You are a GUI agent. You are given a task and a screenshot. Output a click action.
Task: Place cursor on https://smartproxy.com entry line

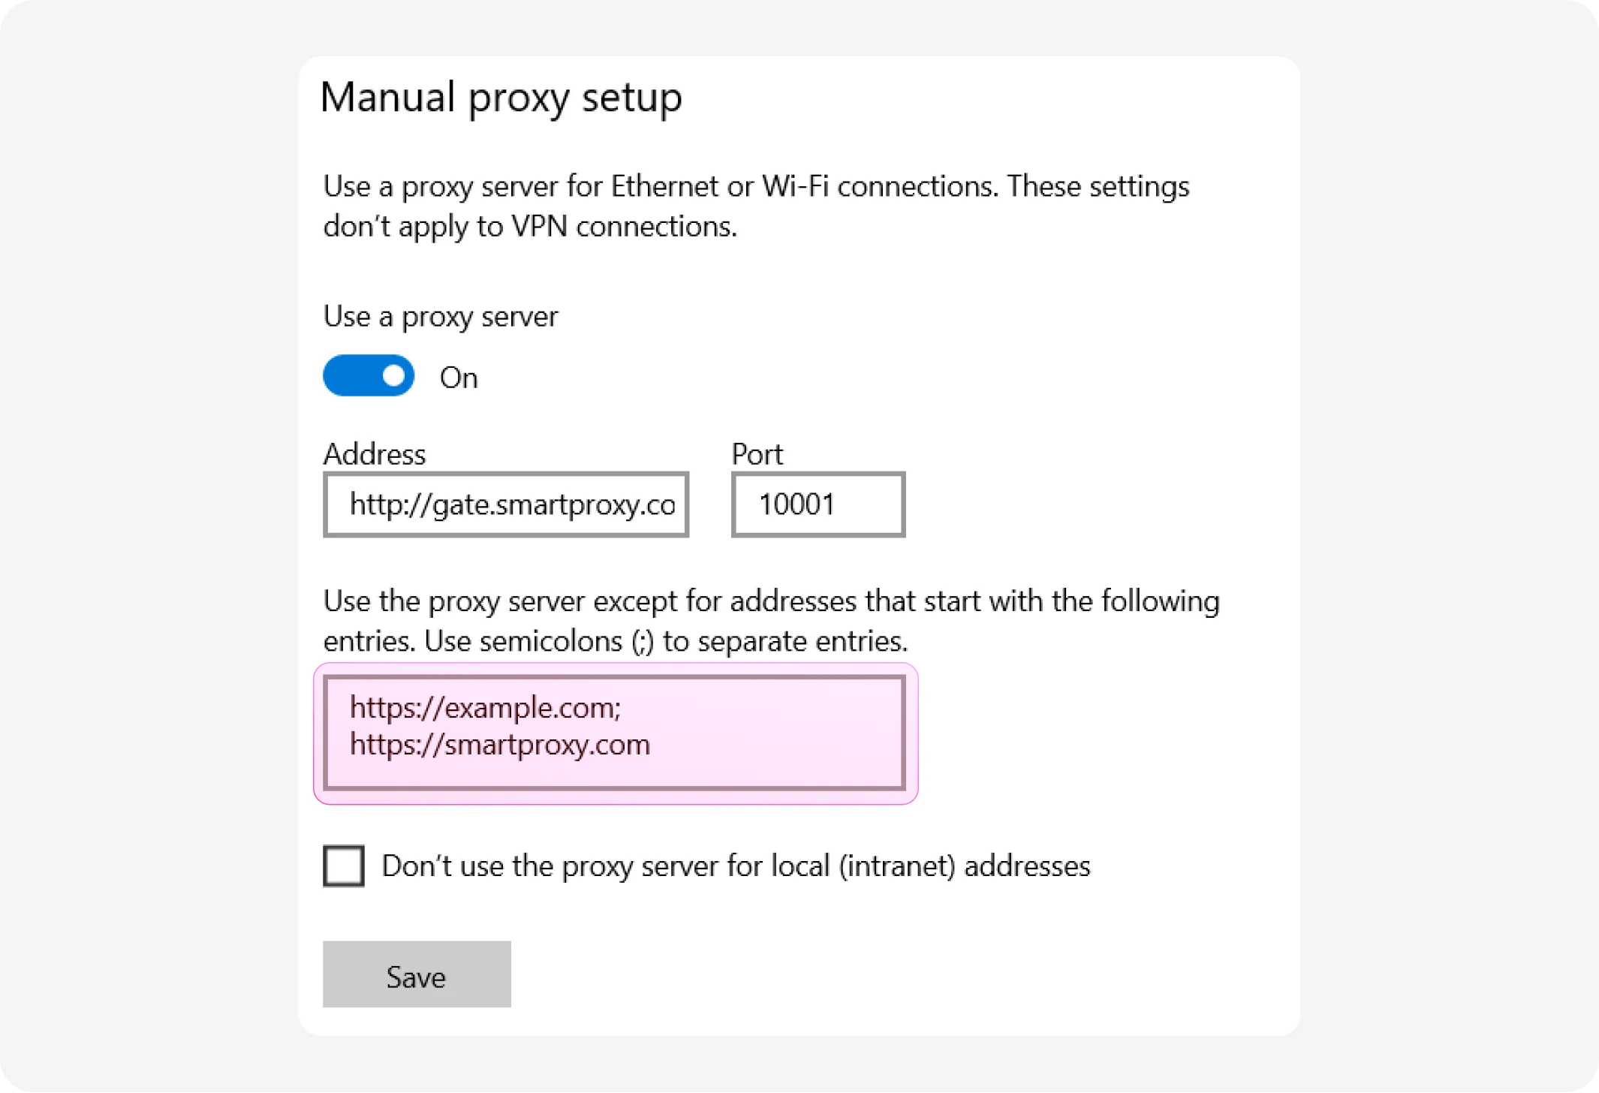pyautogui.click(x=499, y=745)
